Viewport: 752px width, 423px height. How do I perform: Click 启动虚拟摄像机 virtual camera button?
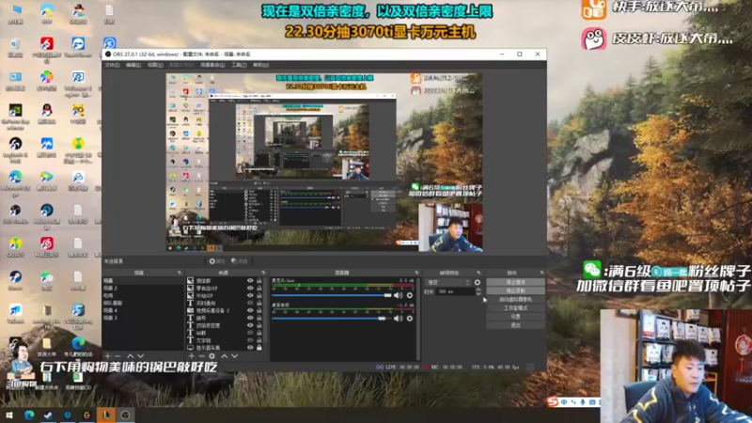click(x=515, y=299)
